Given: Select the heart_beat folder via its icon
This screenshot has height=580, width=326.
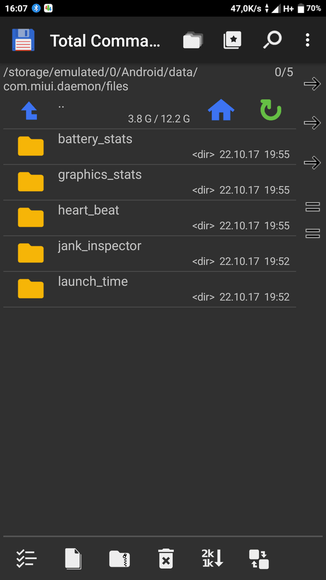Looking at the screenshot, I should coord(31,217).
